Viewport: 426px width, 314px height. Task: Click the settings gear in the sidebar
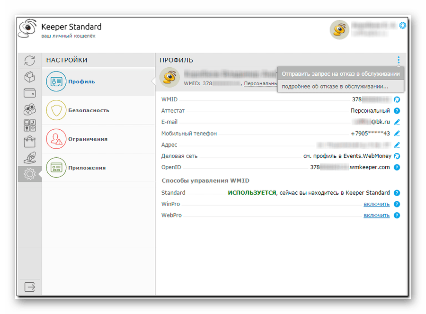pos(30,174)
